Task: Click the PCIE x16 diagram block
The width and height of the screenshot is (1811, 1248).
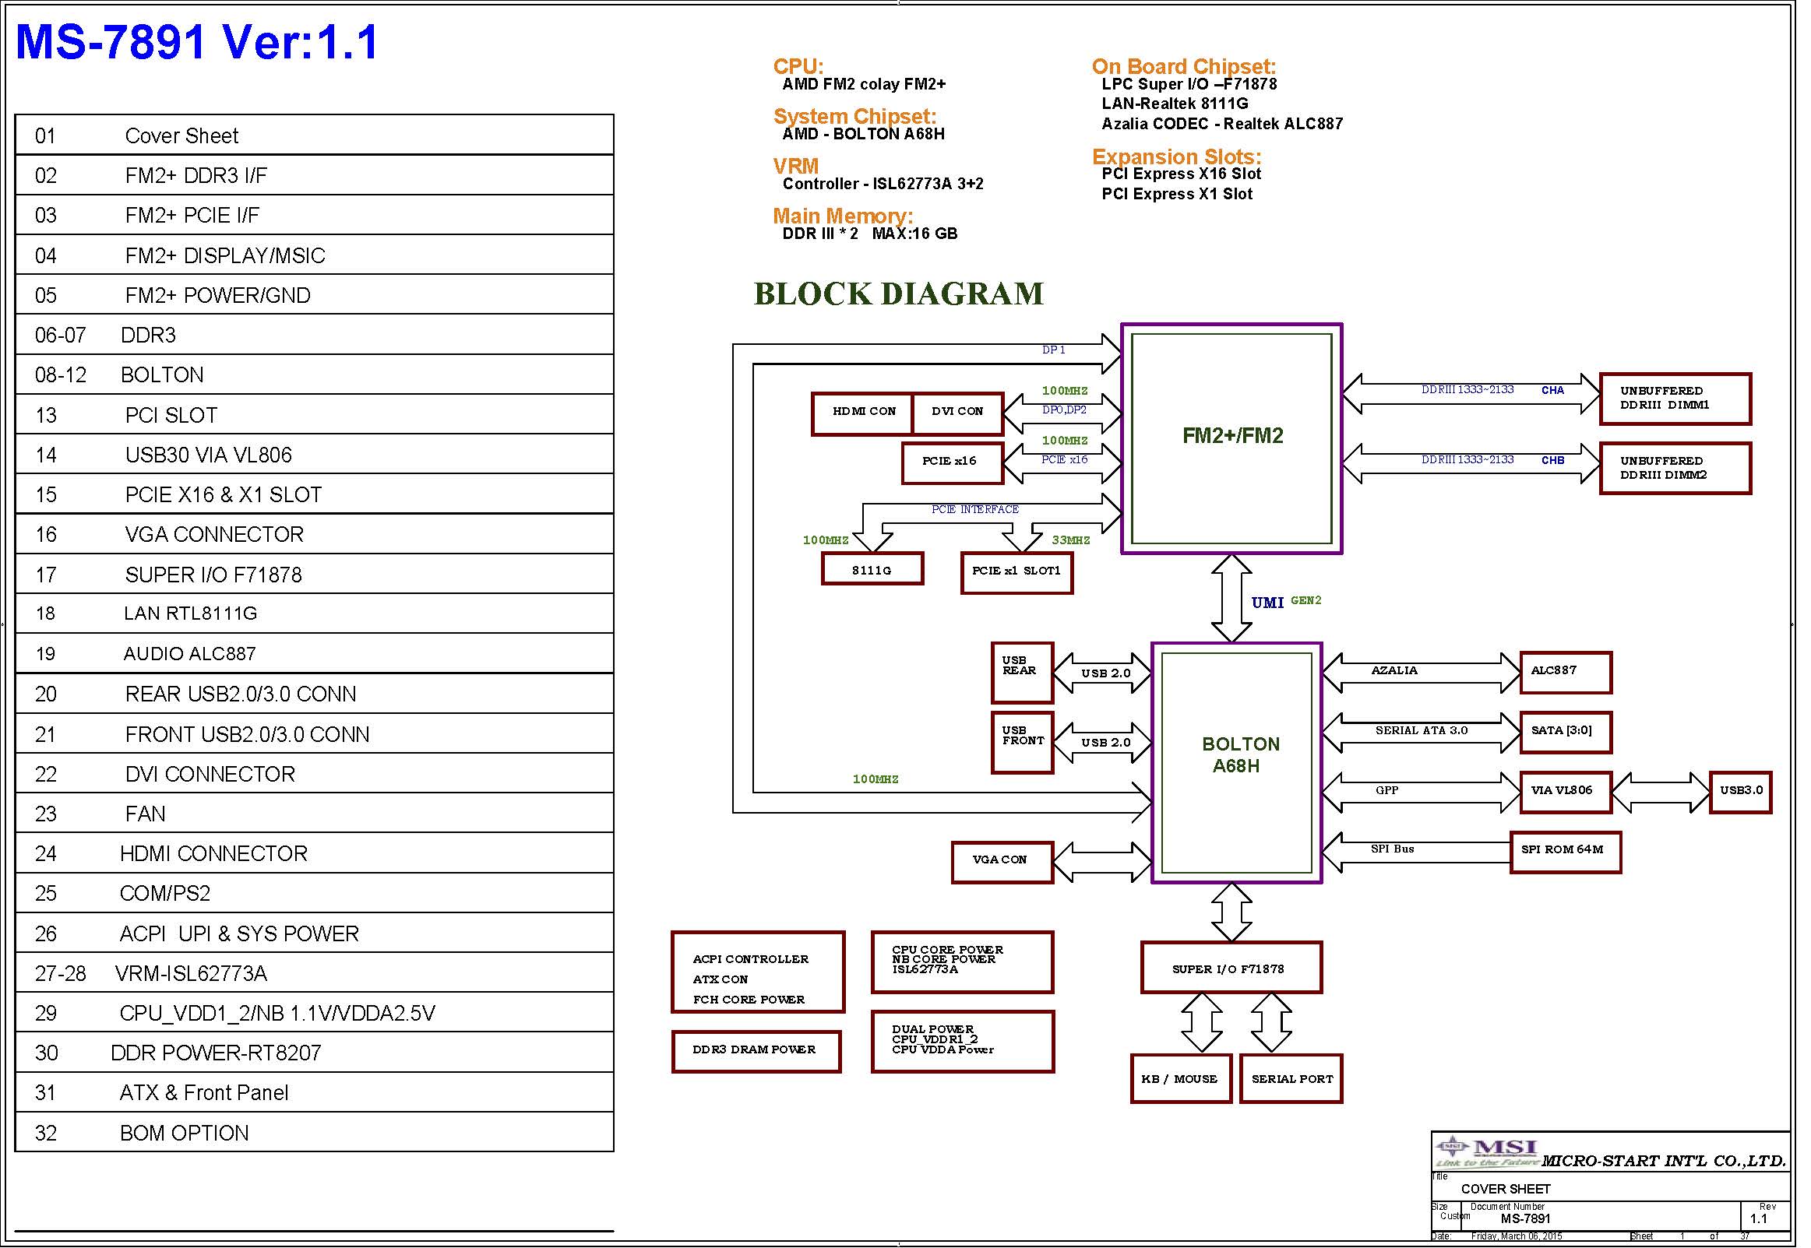Action: [951, 463]
